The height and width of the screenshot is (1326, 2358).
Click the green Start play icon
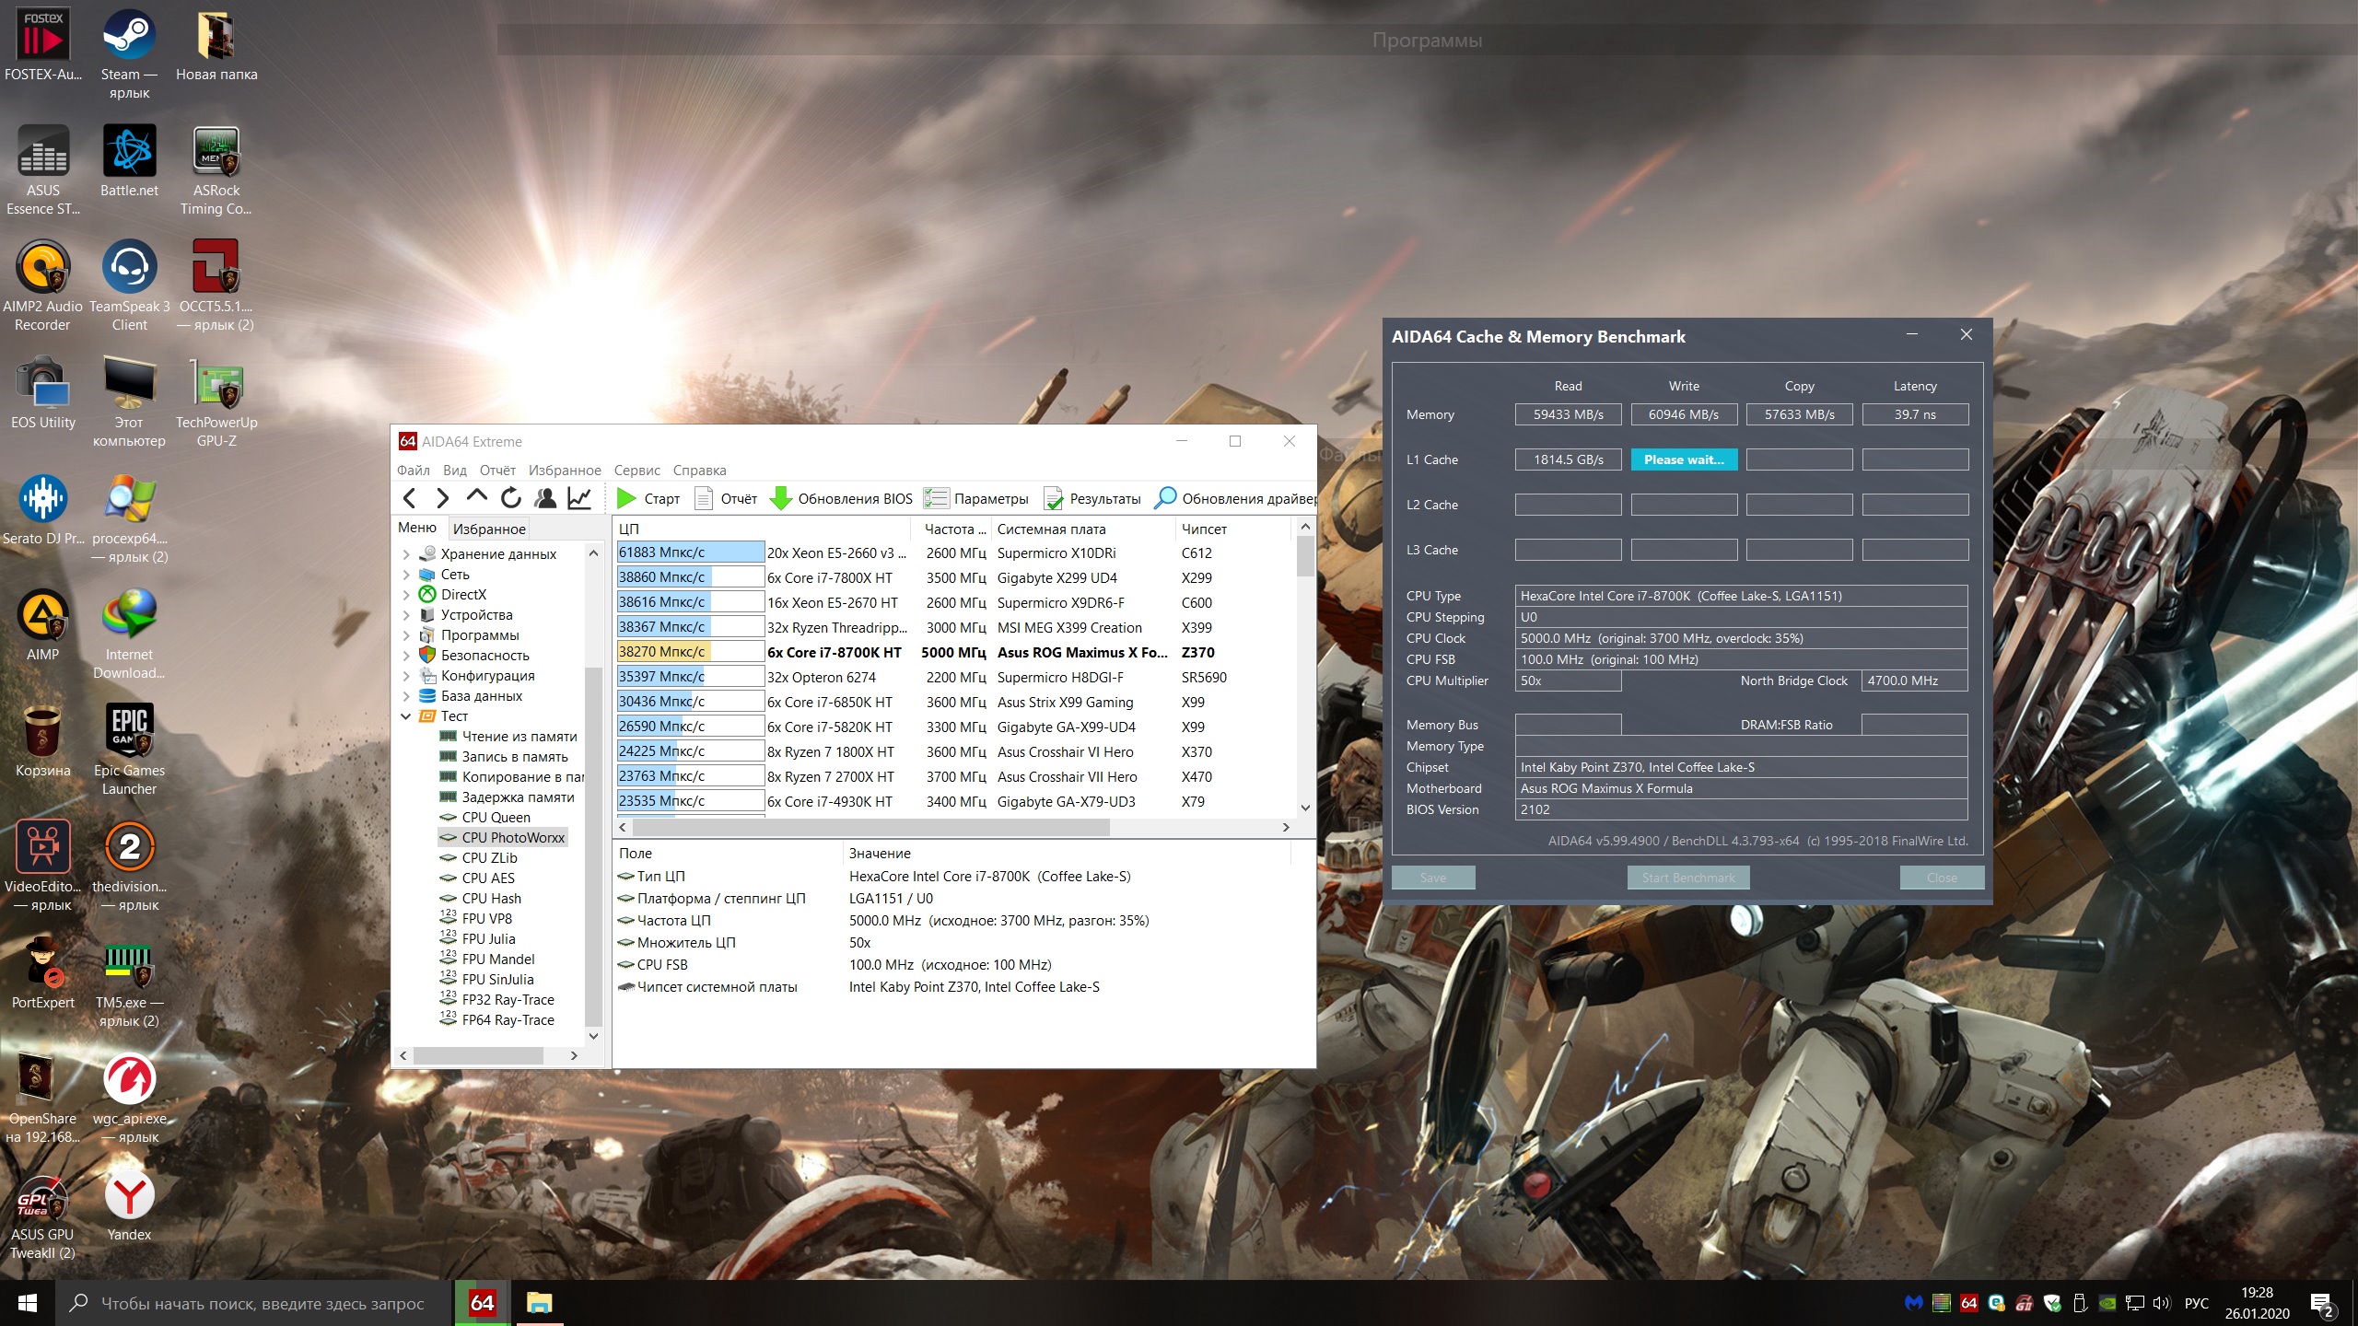[626, 498]
